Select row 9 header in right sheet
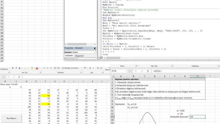The height and width of the screenshot is (124, 220). [112, 104]
